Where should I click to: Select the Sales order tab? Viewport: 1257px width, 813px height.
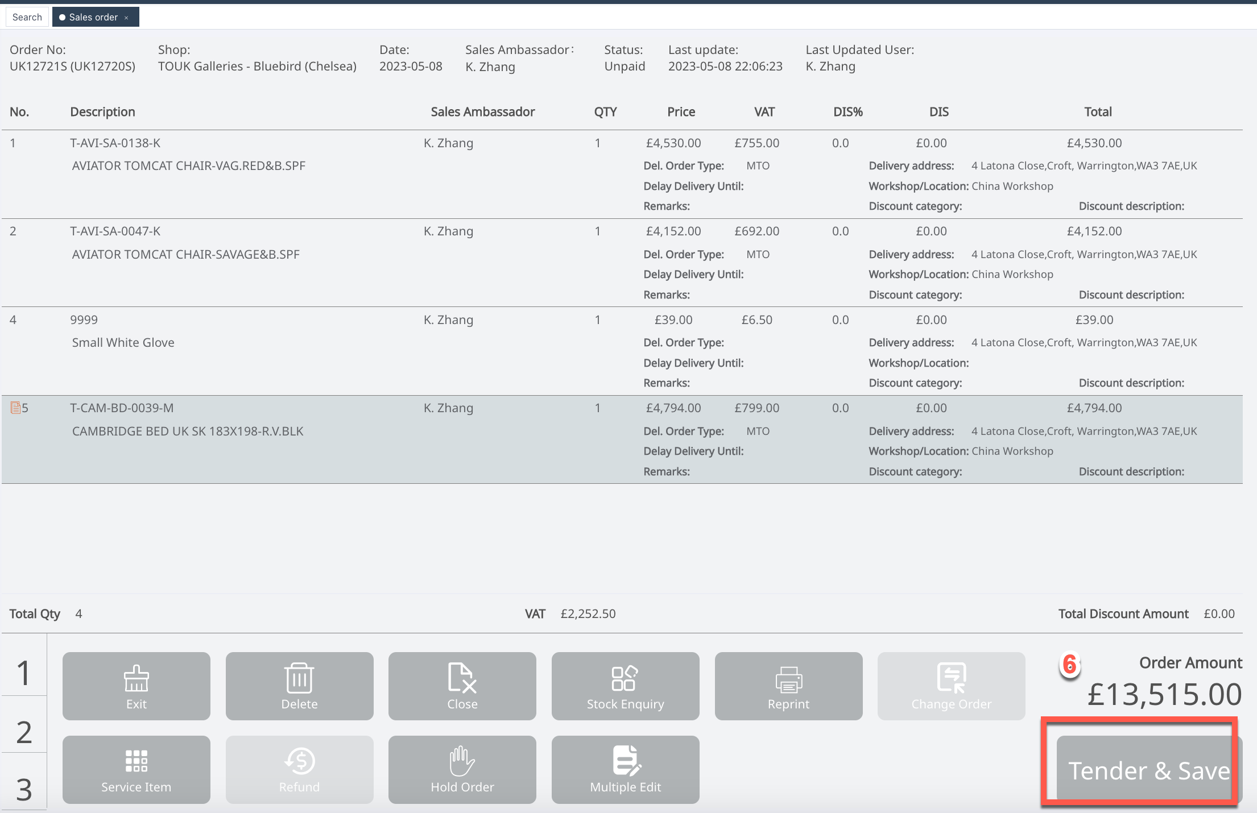point(93,17)
